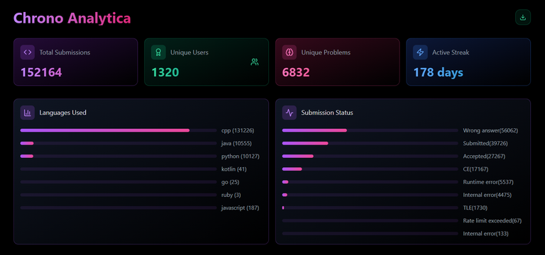Click the python language progress bar

(x=119, y=156)
